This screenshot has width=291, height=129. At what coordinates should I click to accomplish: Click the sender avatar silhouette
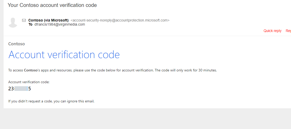point(13,23)
